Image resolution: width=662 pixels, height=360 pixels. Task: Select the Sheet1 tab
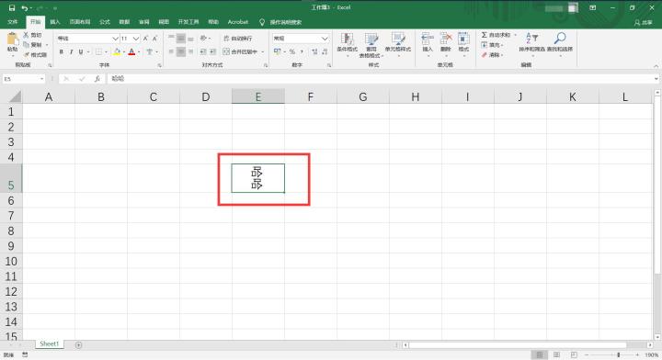(50, 344)
